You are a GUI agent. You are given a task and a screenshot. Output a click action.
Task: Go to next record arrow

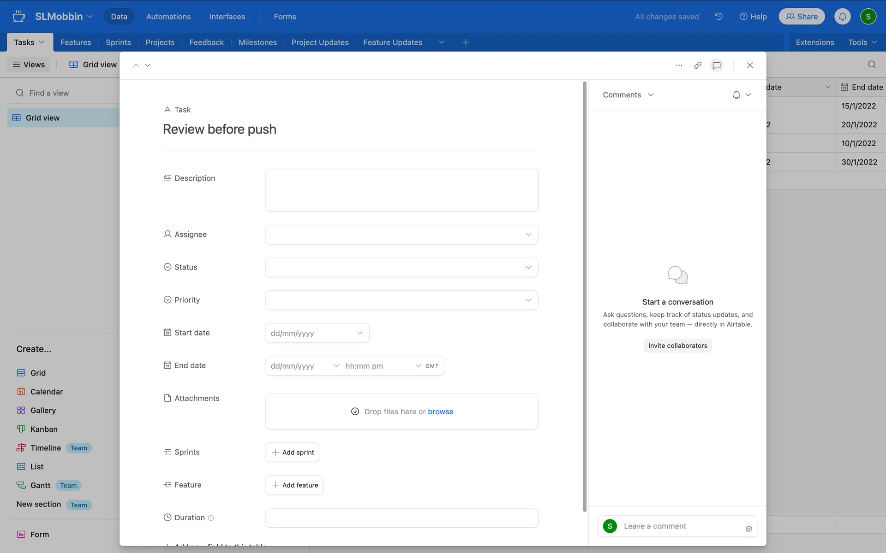pyautogui.click(x=148, y=65)
